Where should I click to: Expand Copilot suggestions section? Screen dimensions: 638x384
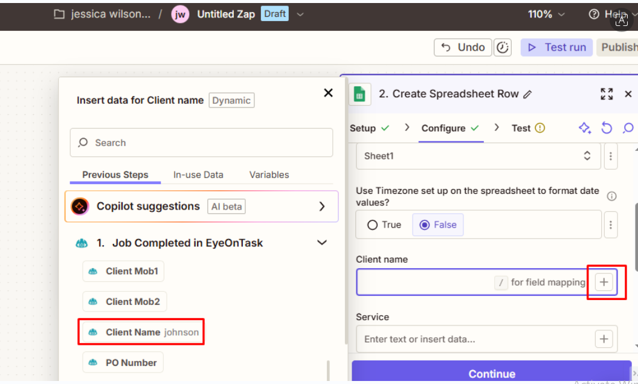point(322,206)
